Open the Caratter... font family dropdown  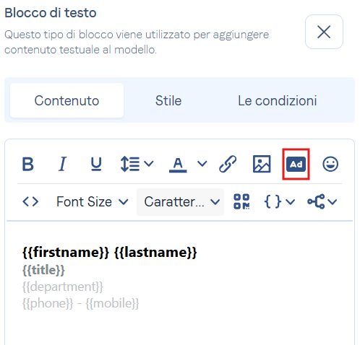point(180,202)
